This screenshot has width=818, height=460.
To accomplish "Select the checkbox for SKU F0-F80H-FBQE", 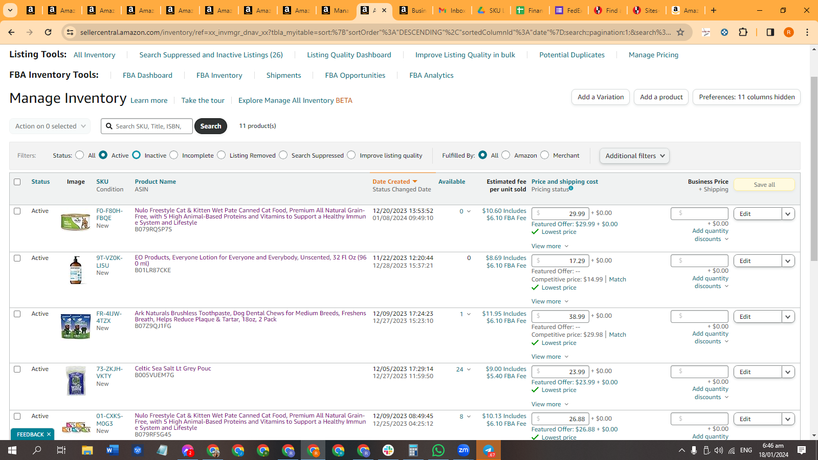I will point(17,211).
